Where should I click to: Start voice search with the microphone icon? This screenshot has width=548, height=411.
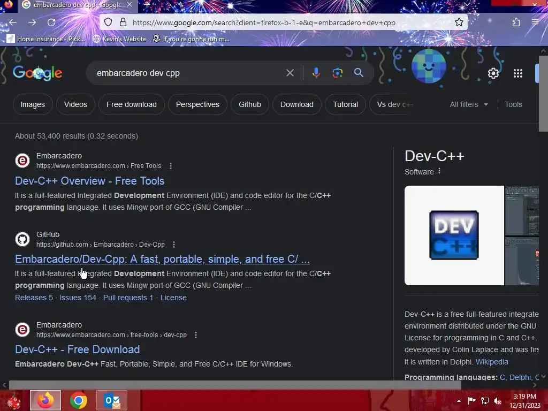coord(316,73)
